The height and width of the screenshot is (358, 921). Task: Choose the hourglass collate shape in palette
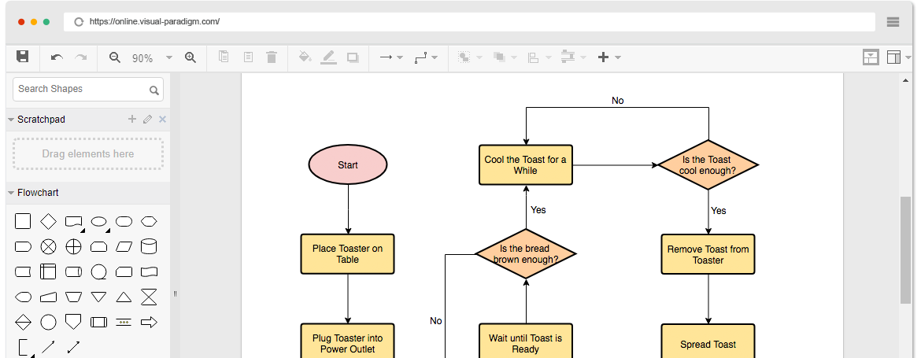click(x=148, y=297)
